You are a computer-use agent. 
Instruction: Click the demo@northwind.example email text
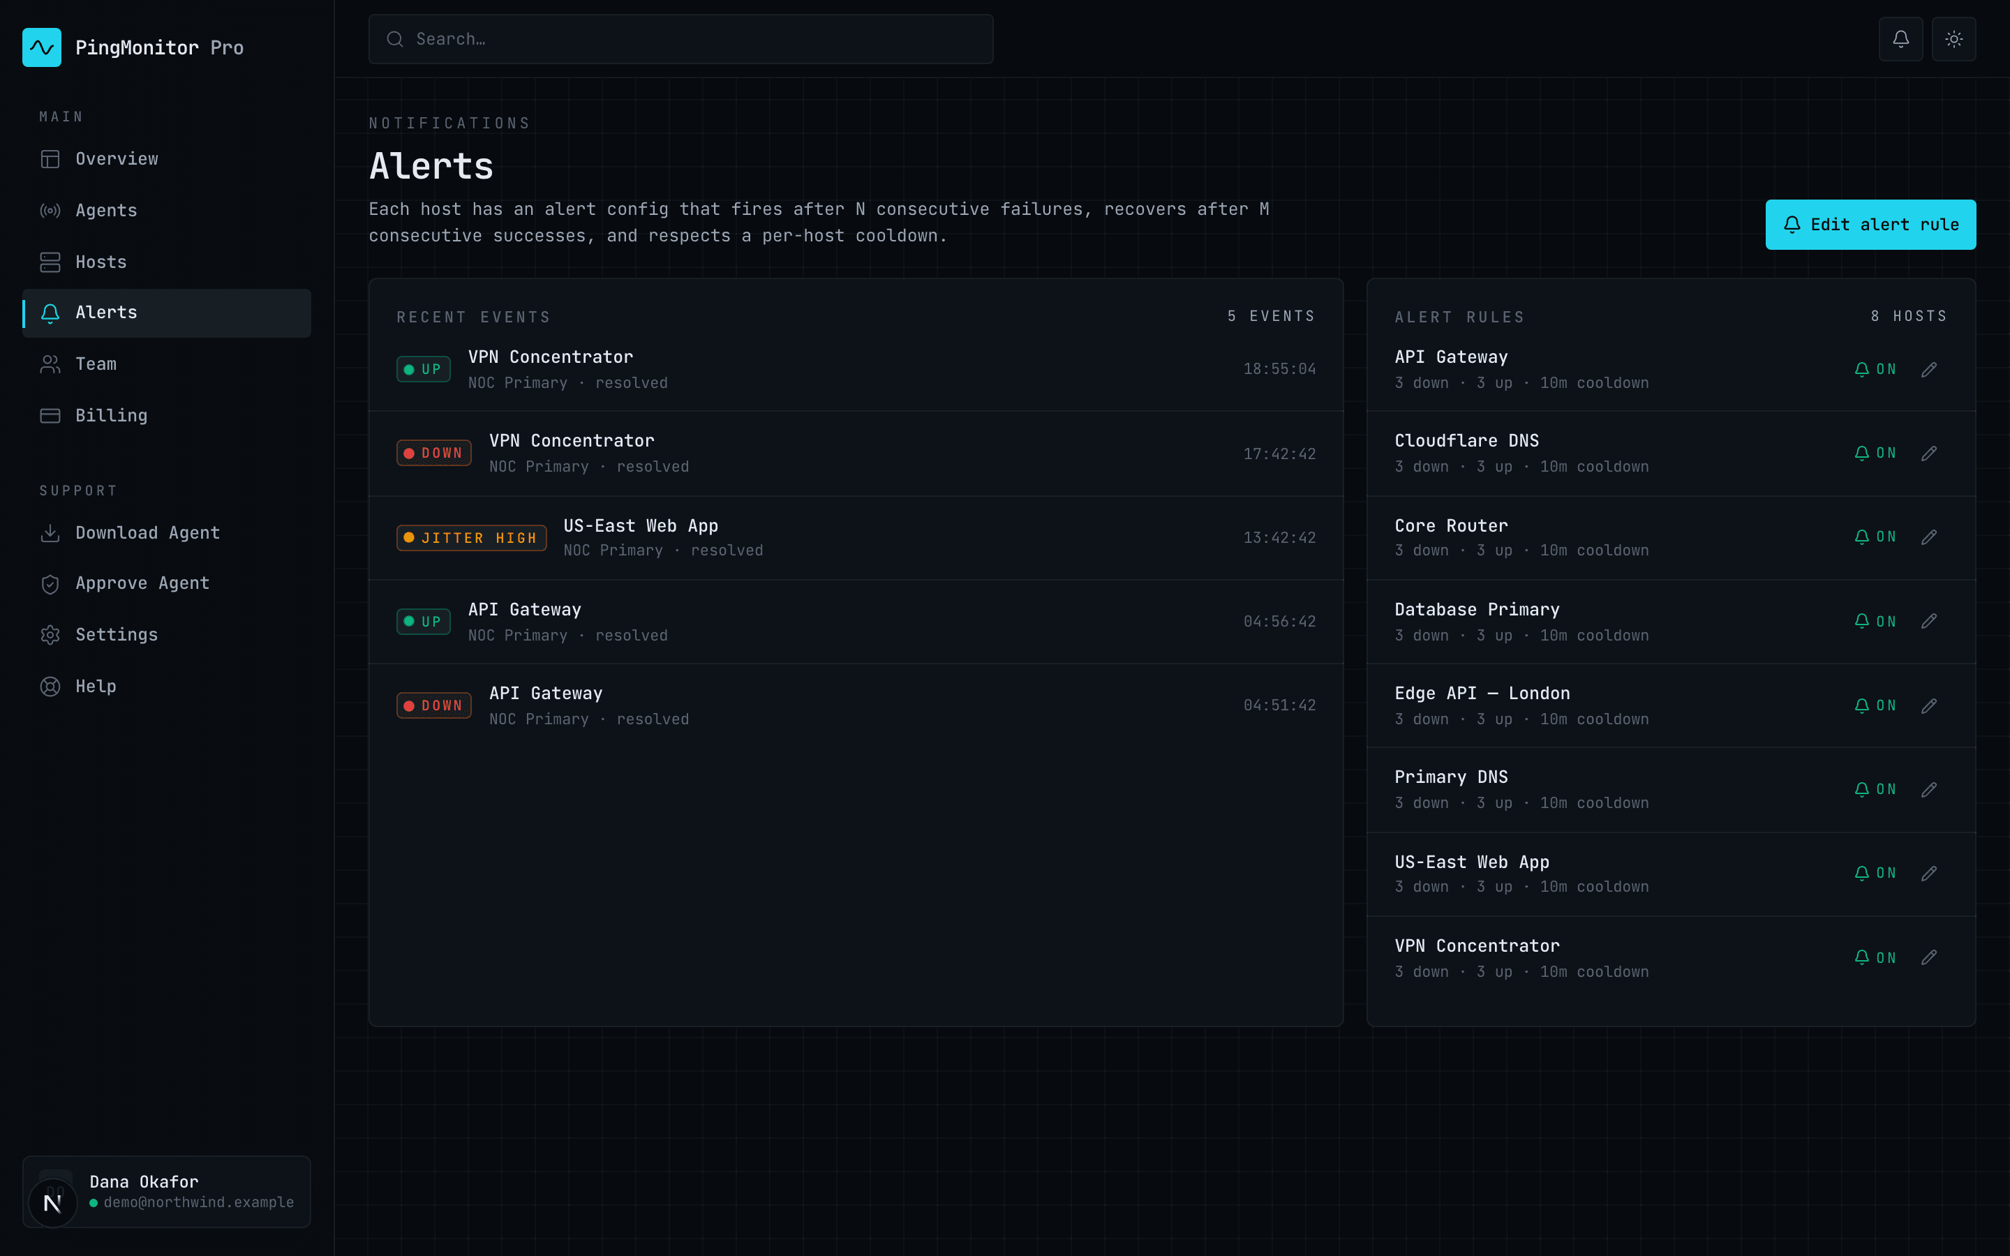(x=198, y=1203)
